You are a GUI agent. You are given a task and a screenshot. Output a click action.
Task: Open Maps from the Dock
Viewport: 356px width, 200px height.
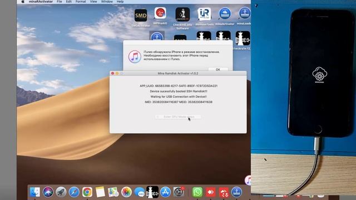click(x=113, y=192)
